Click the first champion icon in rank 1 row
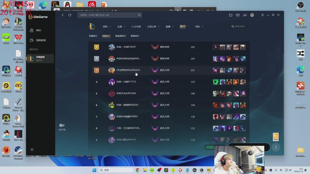This screenshot has height=174, width=310. [216, 47]
